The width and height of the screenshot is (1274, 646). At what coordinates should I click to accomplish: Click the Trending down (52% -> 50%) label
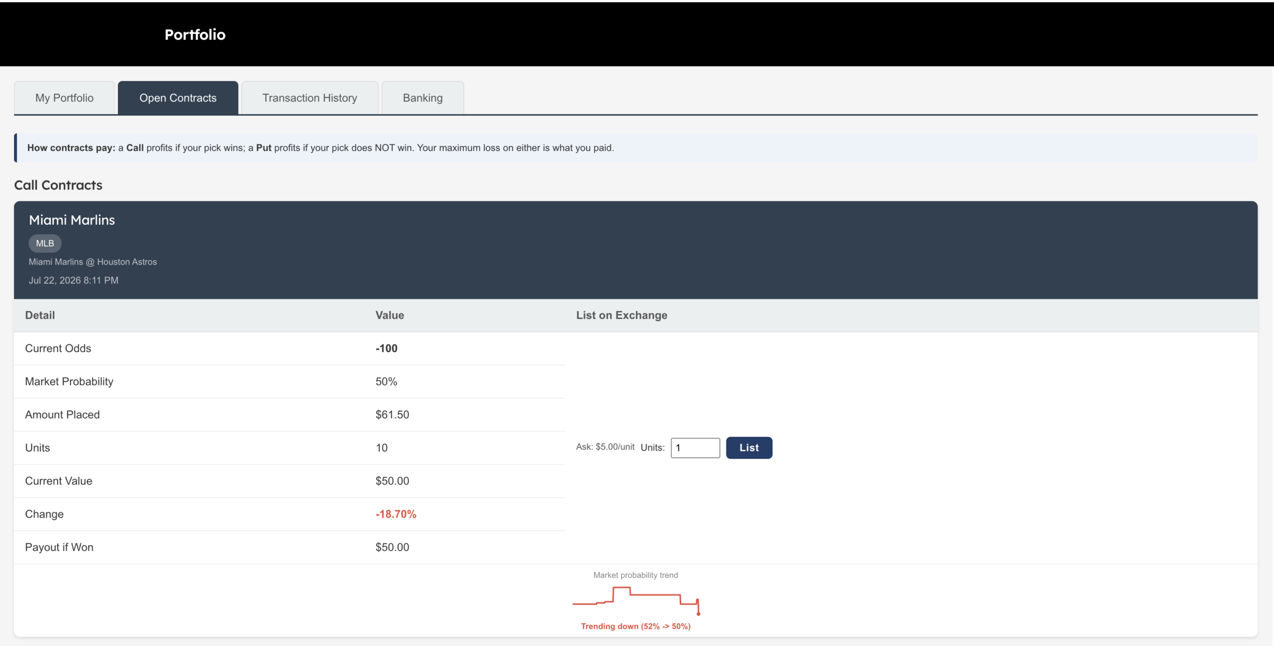click(x=636, y=626)
